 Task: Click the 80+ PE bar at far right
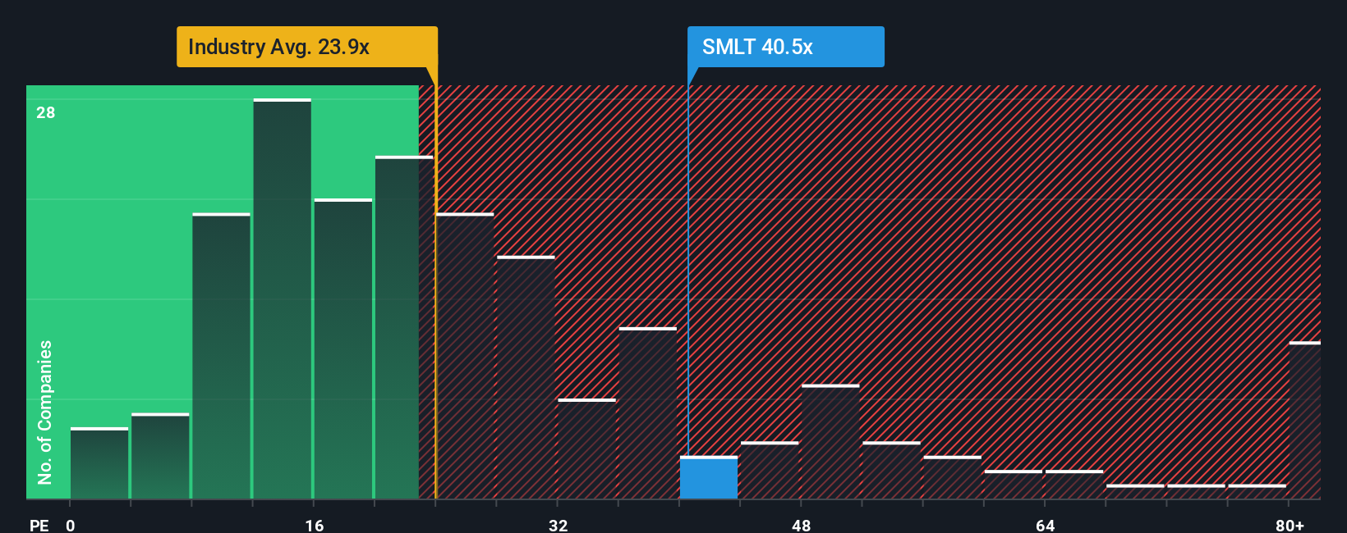1305,421
